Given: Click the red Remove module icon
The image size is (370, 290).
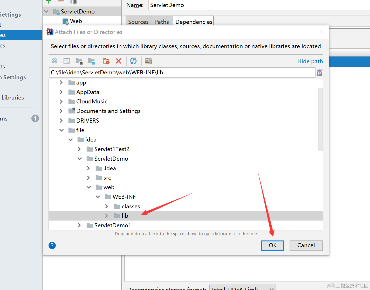Looking at the screenshot, I should tap(61, 1).
